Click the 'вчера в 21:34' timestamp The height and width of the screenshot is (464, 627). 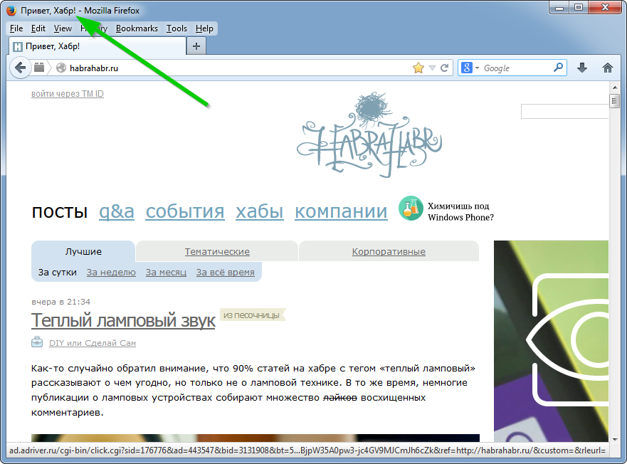(60, 302)
